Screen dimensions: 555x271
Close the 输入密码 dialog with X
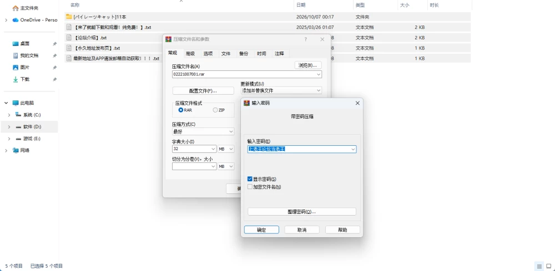357,103
